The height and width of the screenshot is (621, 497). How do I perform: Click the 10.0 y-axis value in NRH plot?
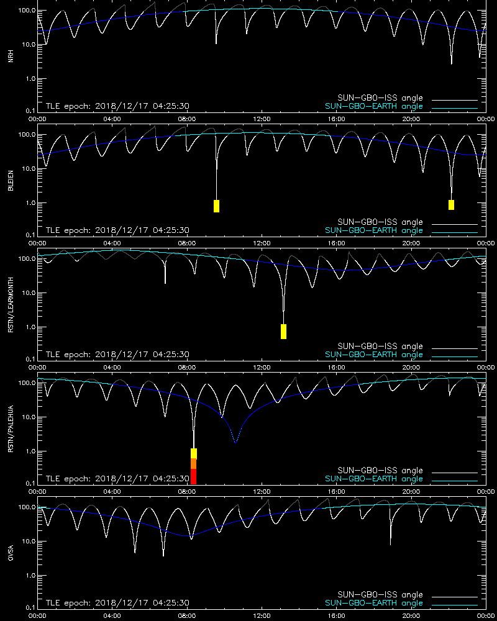tap(27, 44)
